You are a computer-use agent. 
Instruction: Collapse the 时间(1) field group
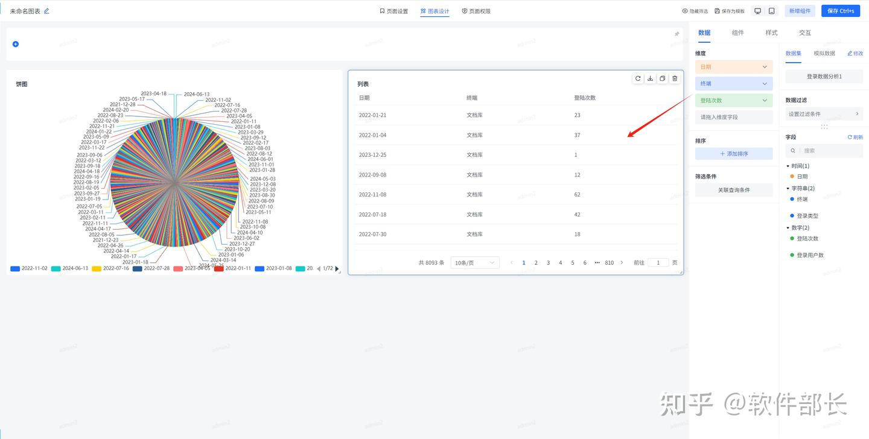(788, 166)
